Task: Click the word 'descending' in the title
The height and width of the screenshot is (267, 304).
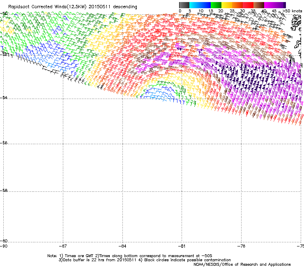Action: pos(125,7)
